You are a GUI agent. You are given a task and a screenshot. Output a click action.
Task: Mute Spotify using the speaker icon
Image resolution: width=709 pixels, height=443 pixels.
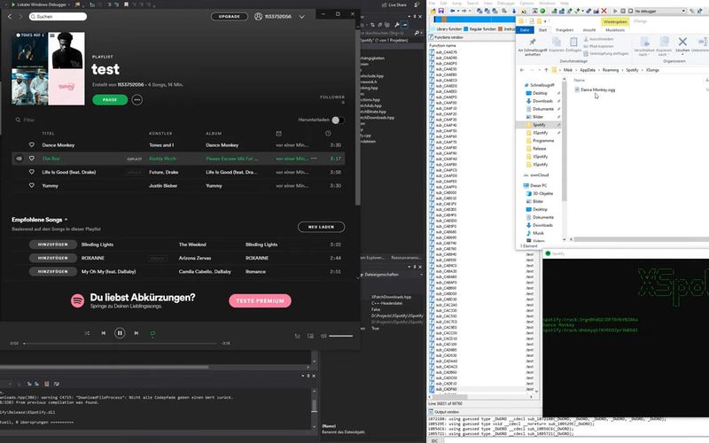(x=323, y=336)
